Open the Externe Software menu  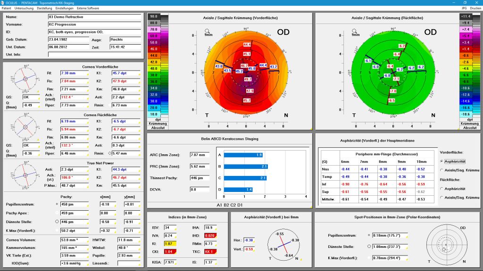[88, 8]
